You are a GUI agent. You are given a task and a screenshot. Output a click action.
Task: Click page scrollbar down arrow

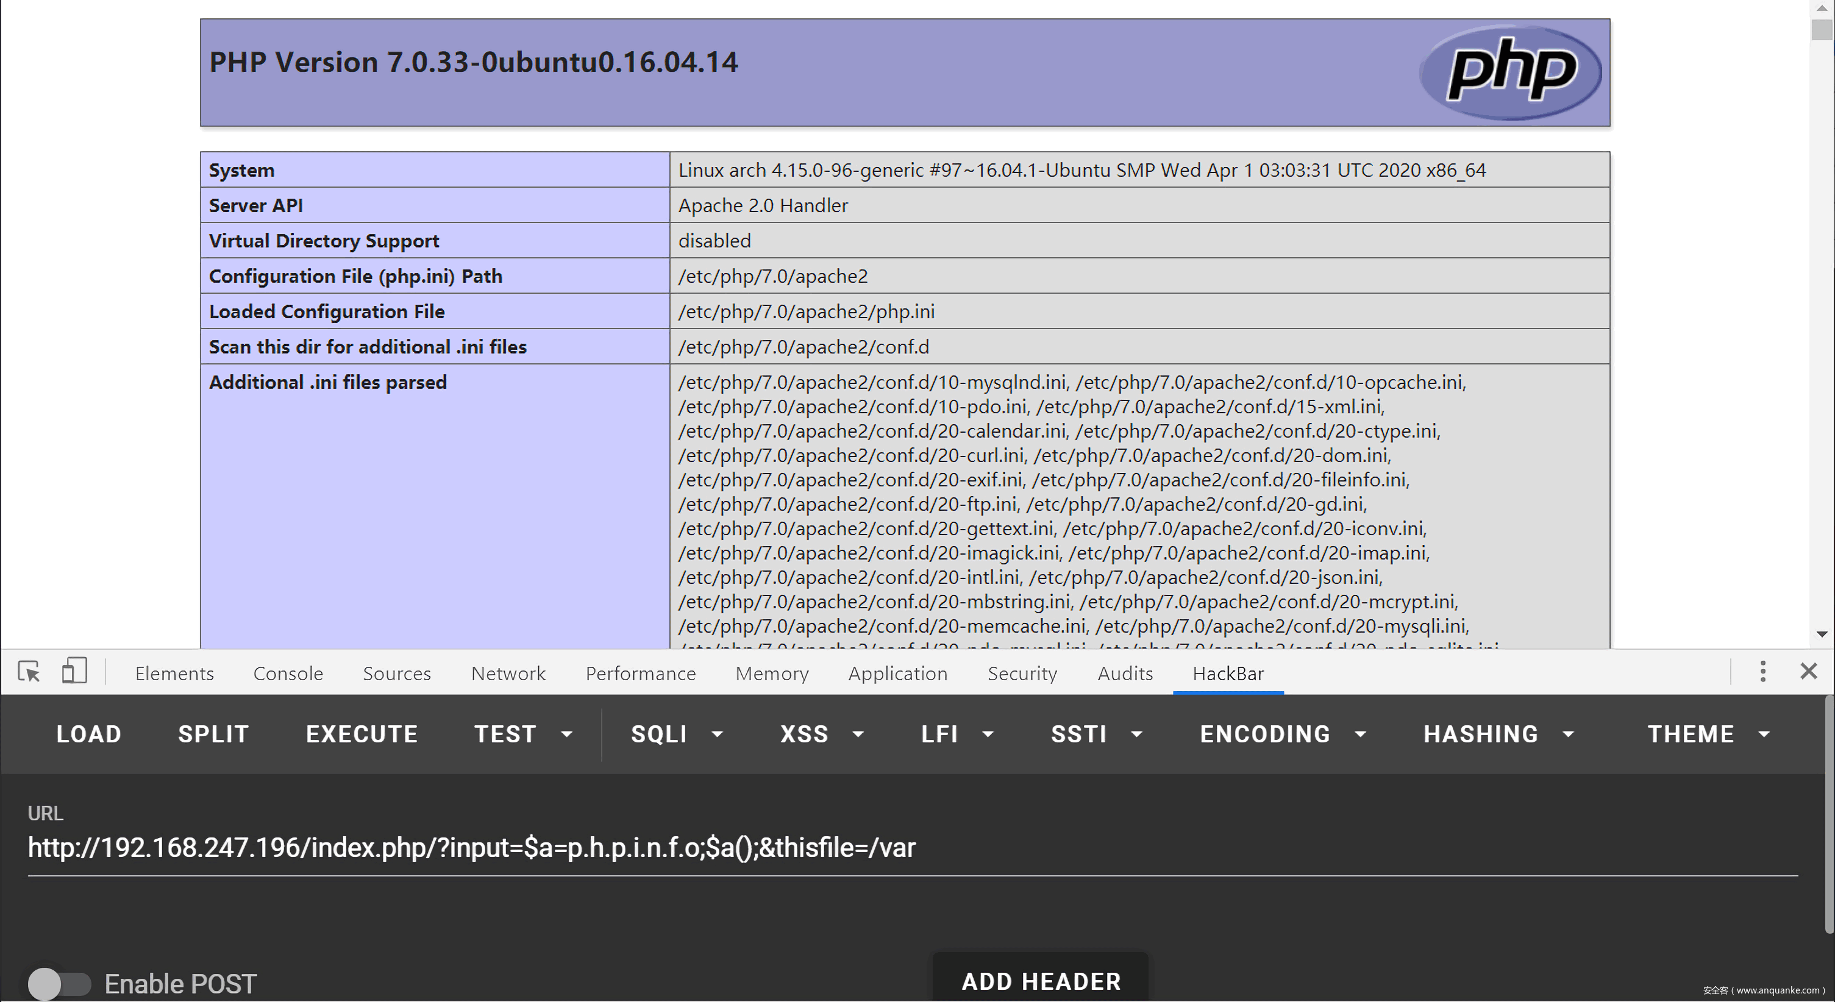1822,634
